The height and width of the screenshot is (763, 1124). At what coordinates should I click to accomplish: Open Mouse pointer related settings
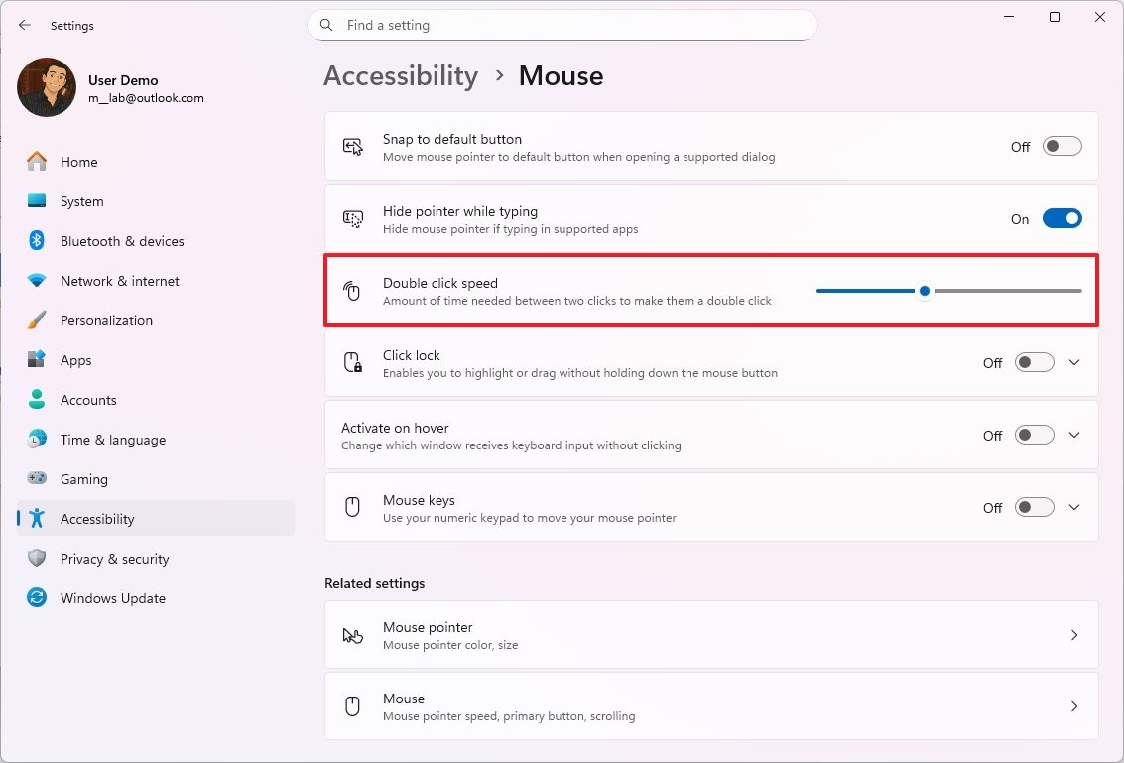coord(711,635)
